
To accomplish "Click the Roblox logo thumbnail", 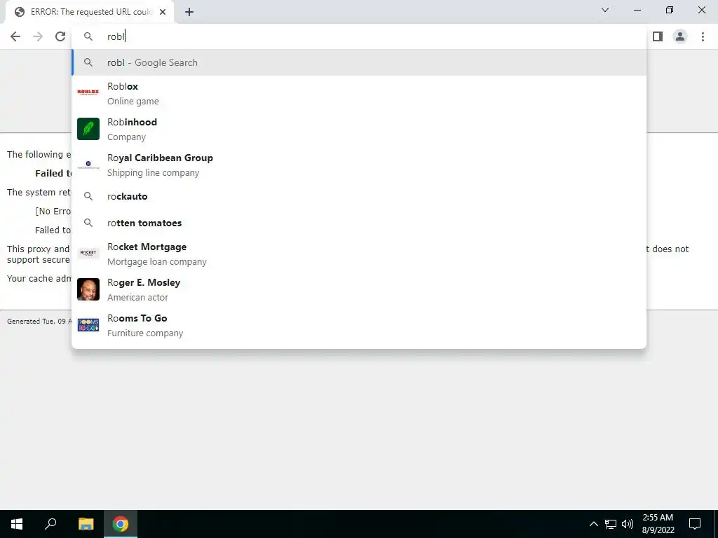I will coord(88,92).
